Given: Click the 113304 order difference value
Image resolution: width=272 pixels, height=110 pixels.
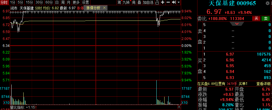Looking at the screenshot, I should tap(237, 19).
